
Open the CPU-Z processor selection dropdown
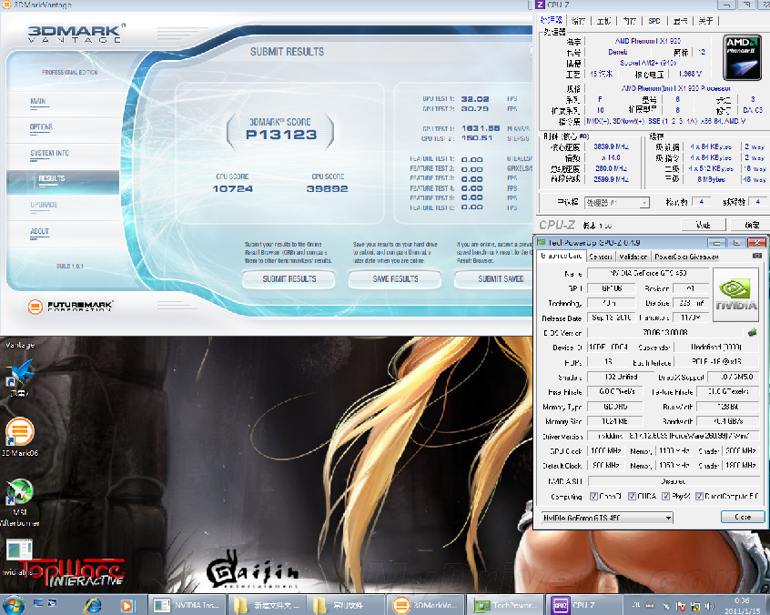pyautogui.click(x=615, y=203)
